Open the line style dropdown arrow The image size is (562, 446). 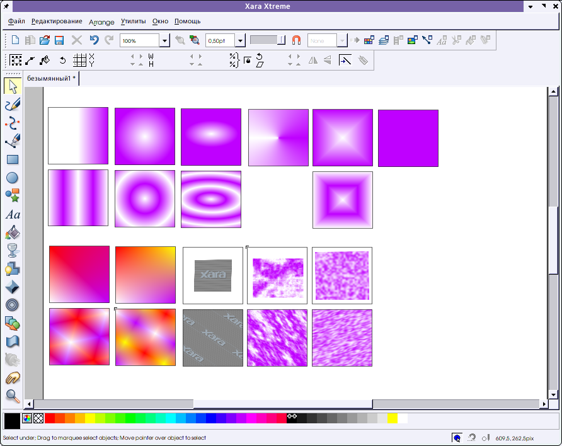pos(282,40)
